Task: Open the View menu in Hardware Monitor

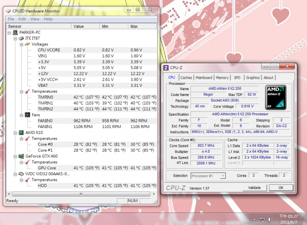Action: [x=35, y=19]
